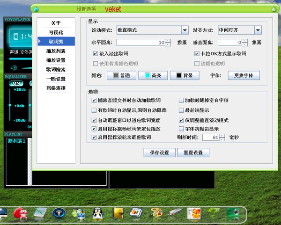This screenshot has height=225, width=281.
Task: Expand the 滚动模式 dropdown
Action: pos(185,30)
